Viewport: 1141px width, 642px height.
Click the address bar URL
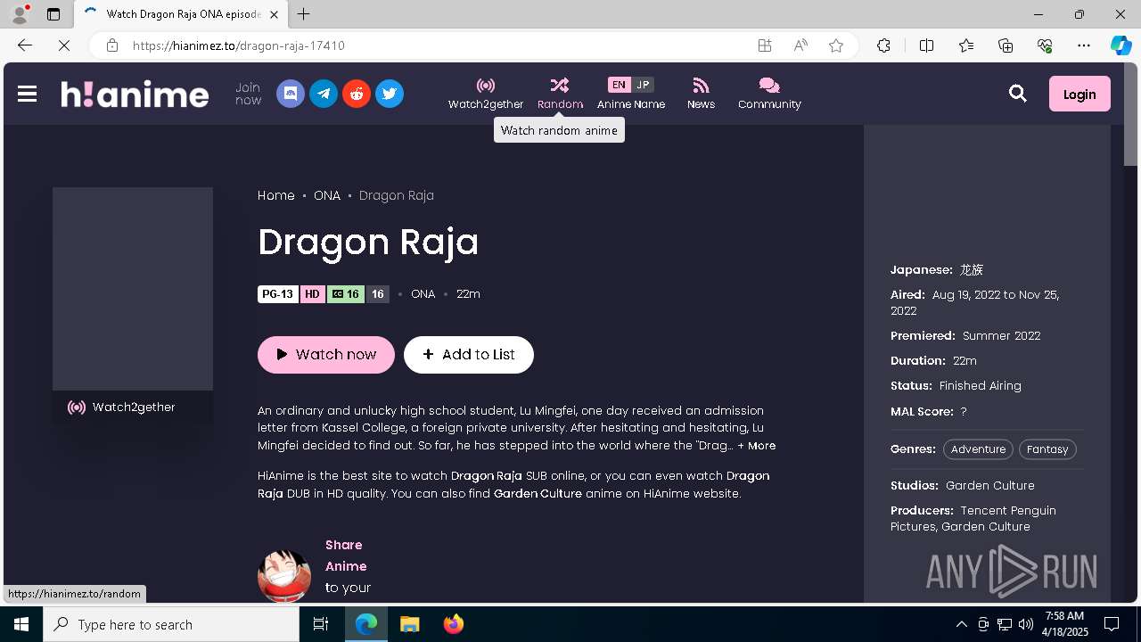(239, 45)
